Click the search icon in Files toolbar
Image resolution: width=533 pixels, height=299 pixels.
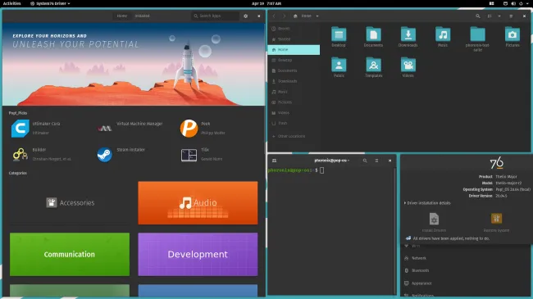pyautogui.click(x=478, y=16)
